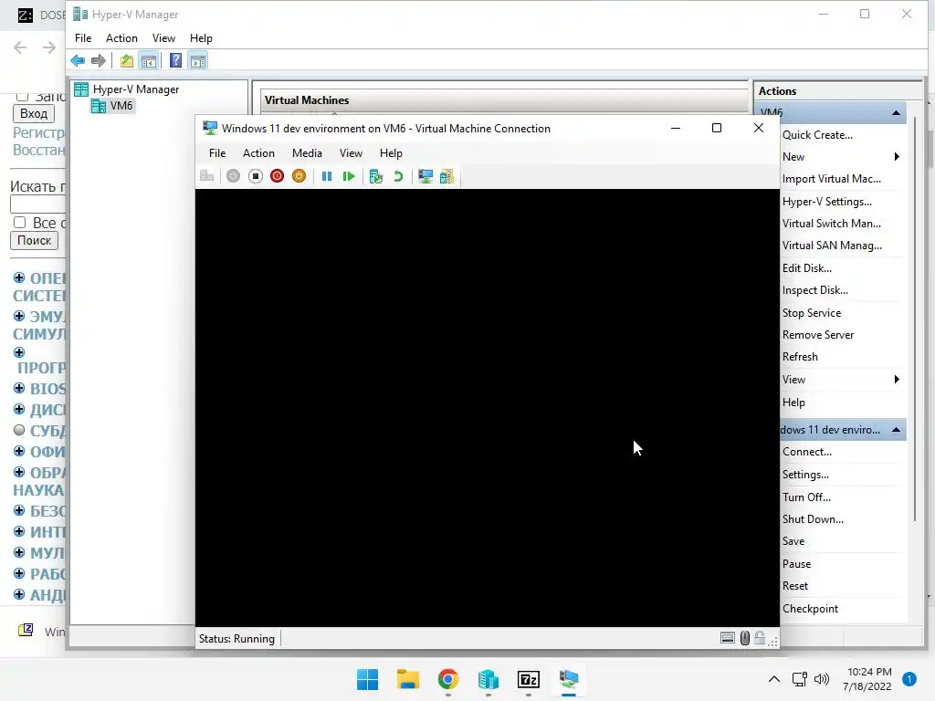Click the lock icon in VM status bar
Image resolution: width=935 pixels, height=701 pixels.
pos(759,638)
